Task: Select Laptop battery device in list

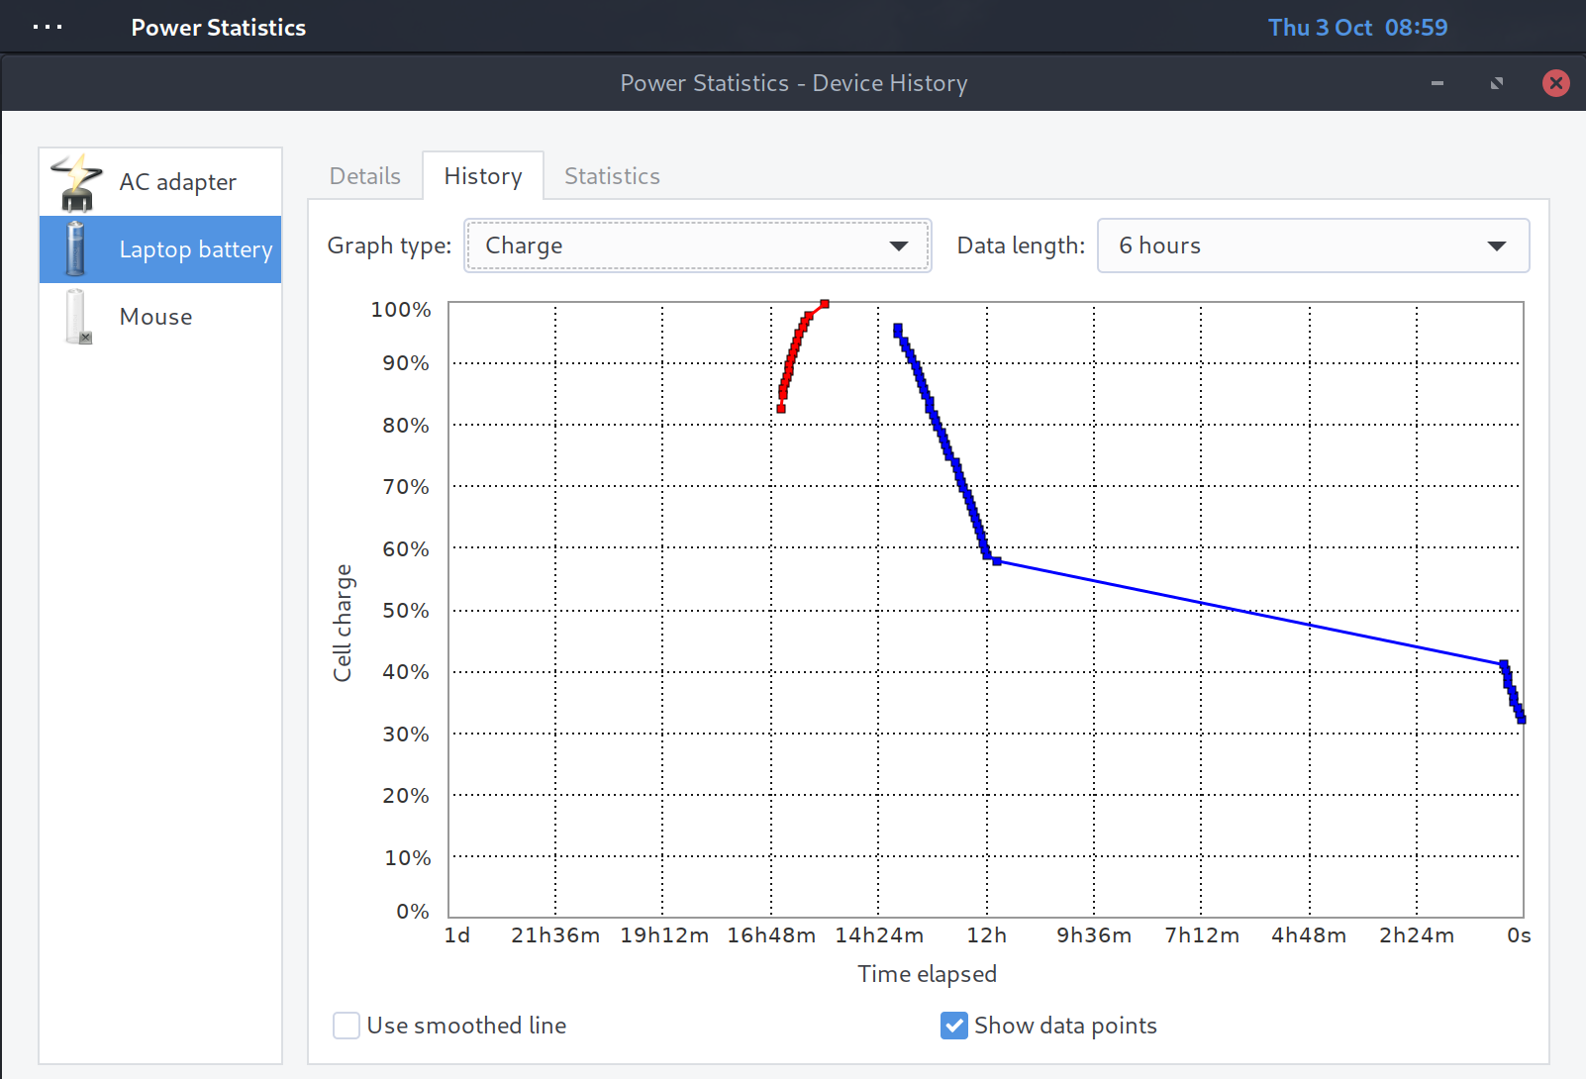Action: [x=160, y=249]
